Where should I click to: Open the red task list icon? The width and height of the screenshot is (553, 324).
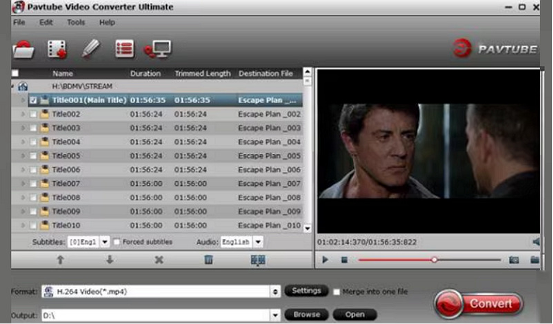124,49
